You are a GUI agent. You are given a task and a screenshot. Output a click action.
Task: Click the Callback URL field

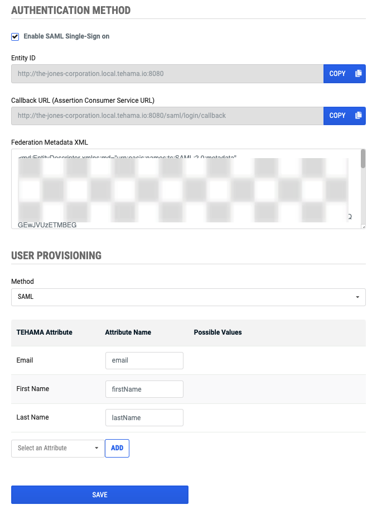167,116
